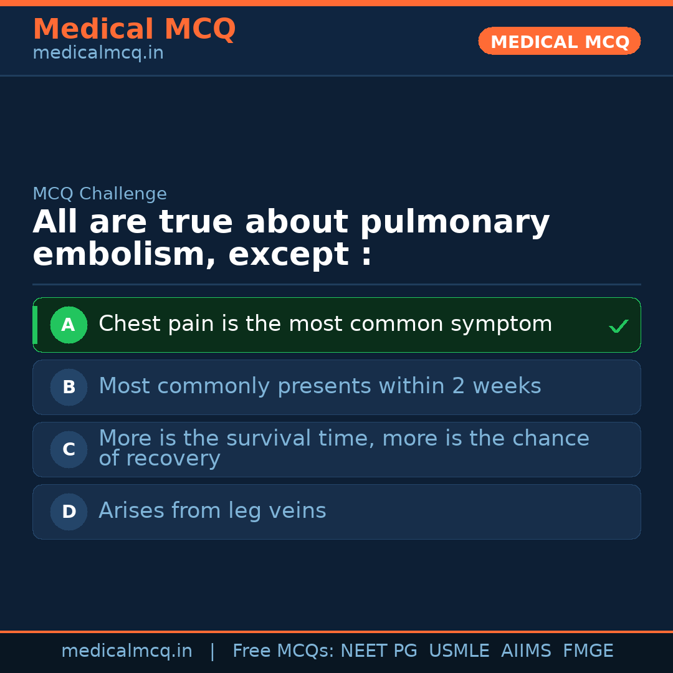Click the green checkmark icon

pyautogui.click(x=618, y=326)
